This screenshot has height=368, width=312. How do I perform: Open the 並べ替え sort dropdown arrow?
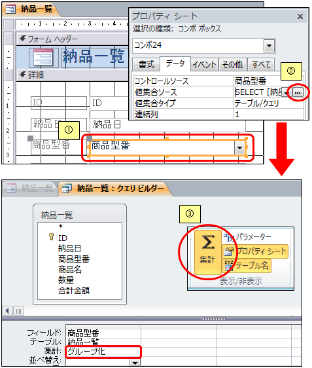tap(135, 363)
